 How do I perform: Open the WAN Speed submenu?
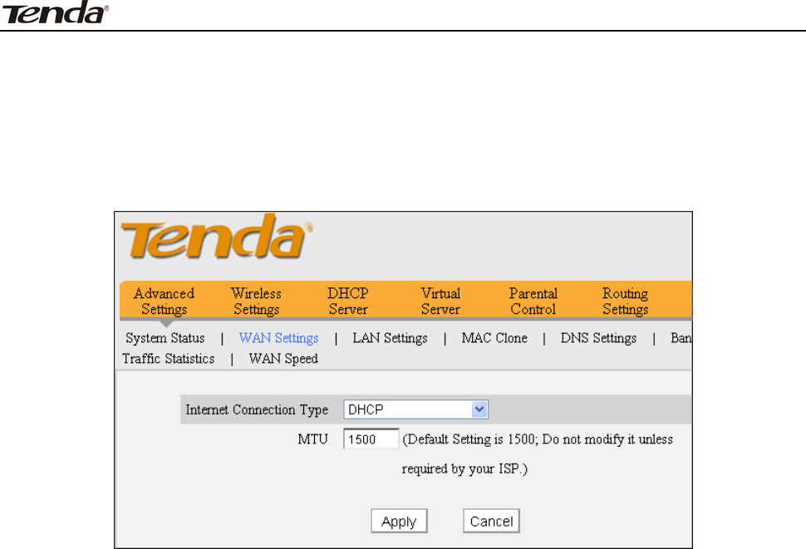(283, 359)
